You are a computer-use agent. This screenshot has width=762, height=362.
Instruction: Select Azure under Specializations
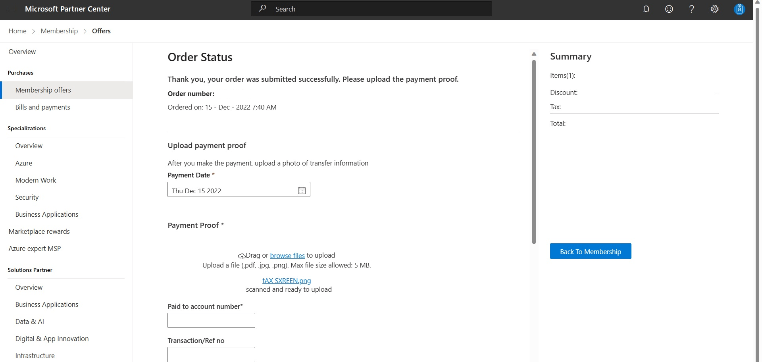coord(24,163)
